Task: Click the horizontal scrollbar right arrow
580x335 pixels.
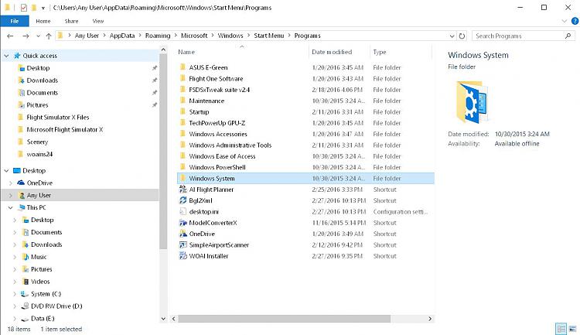Action: [x=430, y=319]
